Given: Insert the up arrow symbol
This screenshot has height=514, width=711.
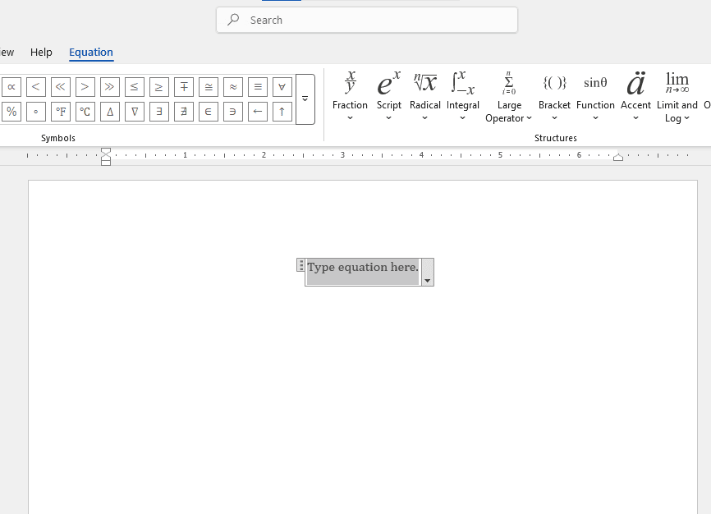Looking at the screenshot, I should pyautogui.click(x=282, y=112).
